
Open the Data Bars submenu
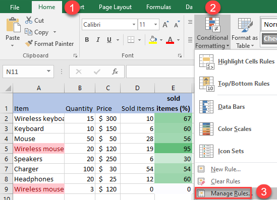coord(237,107)
